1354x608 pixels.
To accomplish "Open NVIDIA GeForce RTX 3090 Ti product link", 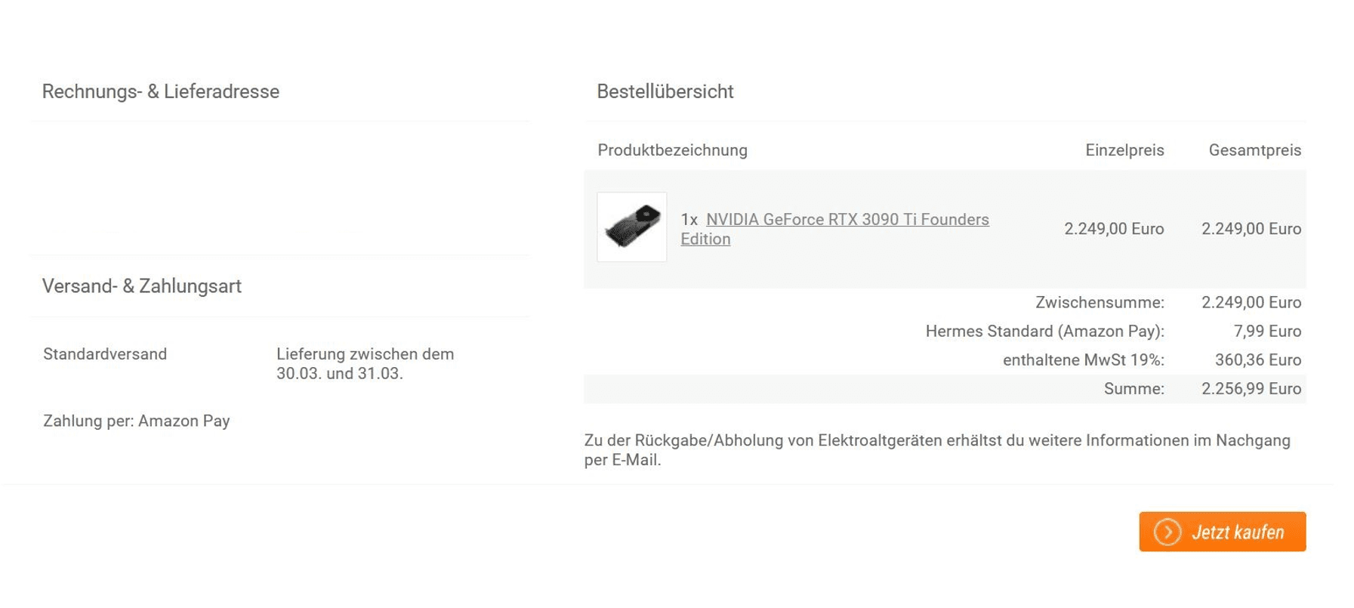I will click(x=834, y=229).
